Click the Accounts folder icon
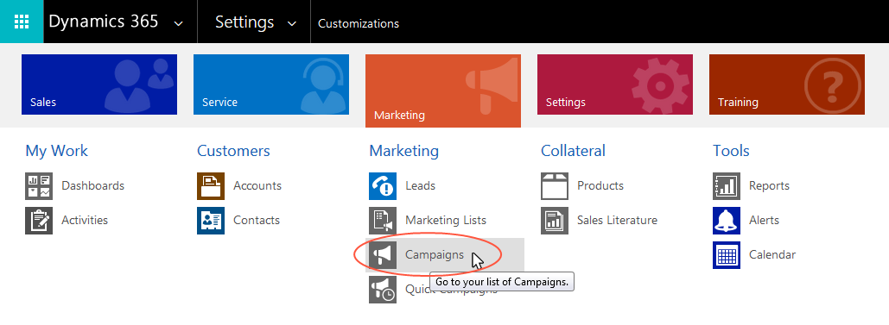This screenshot has width=889, height=325. 211,186
